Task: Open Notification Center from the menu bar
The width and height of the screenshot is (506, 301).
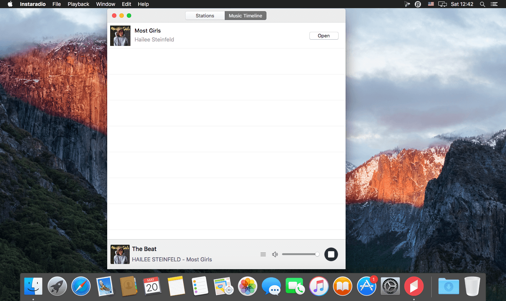Action: pyautogui.click(x=494, y=4)
